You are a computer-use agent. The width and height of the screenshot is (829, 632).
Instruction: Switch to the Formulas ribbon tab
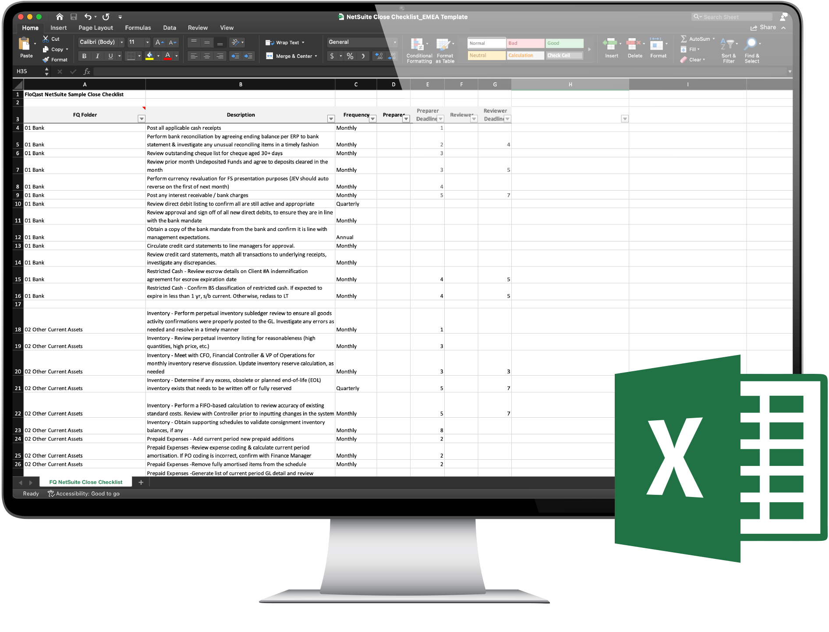[x=138, y=28]
